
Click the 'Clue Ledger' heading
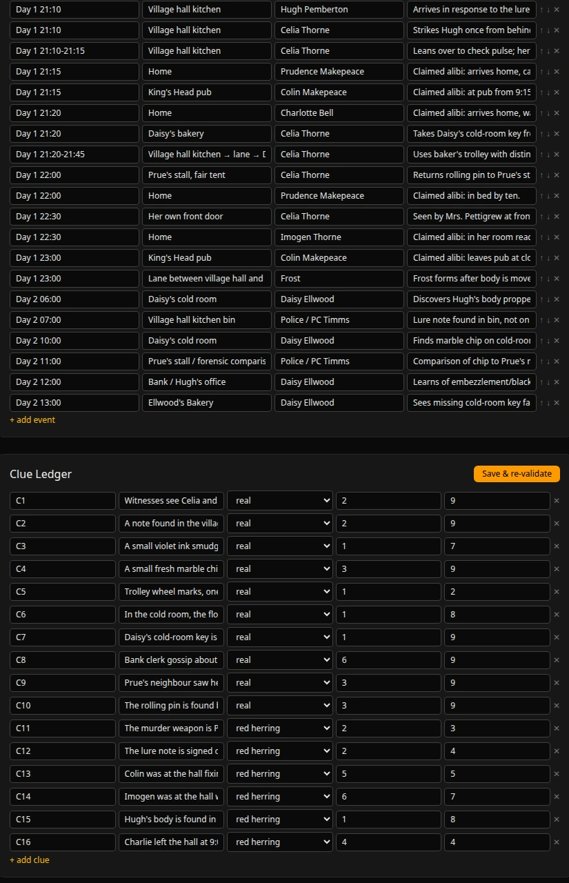41,474
